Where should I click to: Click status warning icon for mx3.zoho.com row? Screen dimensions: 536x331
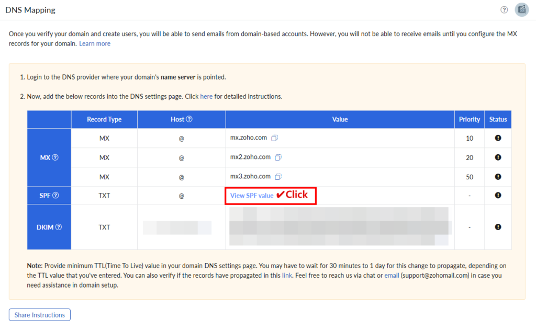pos(498,177)
